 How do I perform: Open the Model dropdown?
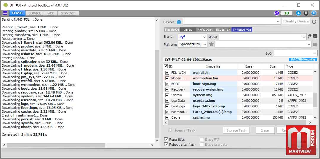pos(263,37)
